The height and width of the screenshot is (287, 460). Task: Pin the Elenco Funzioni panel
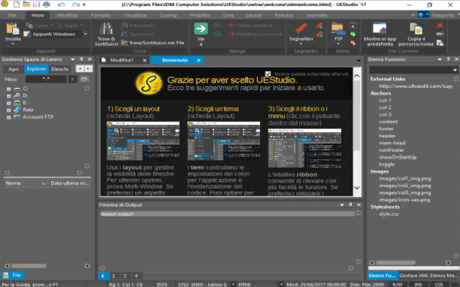coord(448,59)
